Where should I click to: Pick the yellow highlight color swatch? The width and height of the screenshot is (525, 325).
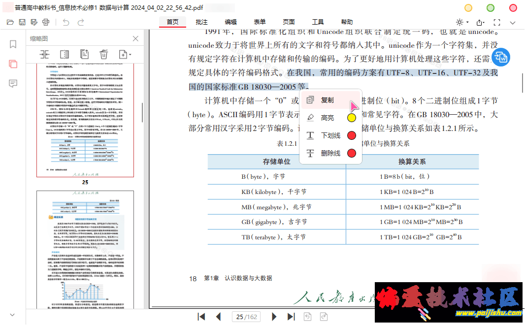pos(352,118)
